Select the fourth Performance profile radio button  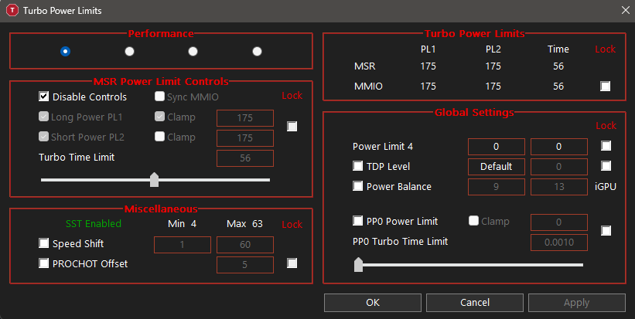coord(257,51)
